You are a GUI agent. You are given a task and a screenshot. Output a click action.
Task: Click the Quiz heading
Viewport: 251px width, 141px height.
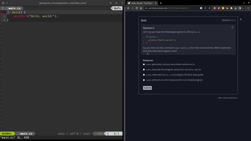(x=144, y=20)
